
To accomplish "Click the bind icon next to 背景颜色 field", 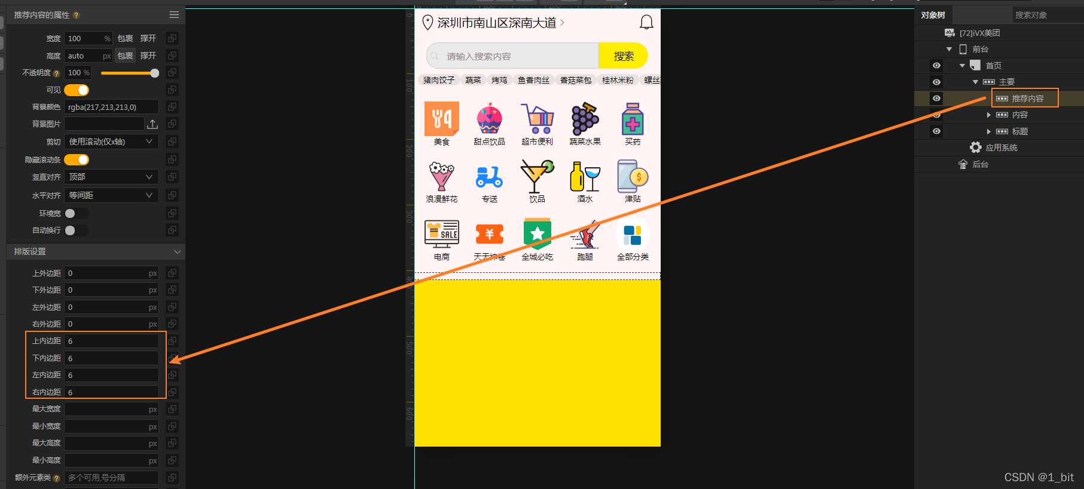I will (172, 107).
